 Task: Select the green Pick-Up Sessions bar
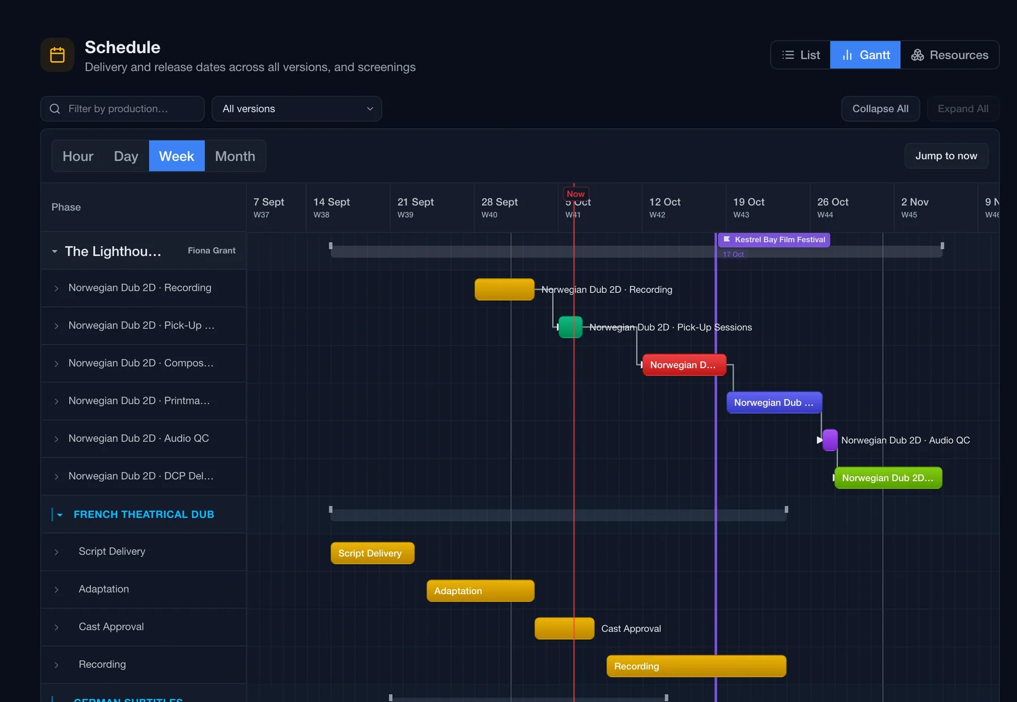coord(570,327)
